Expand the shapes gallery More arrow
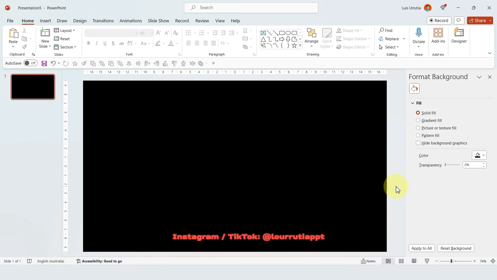Image resolution: width=497 pixels, height=280 pixels. click(300, 46)
